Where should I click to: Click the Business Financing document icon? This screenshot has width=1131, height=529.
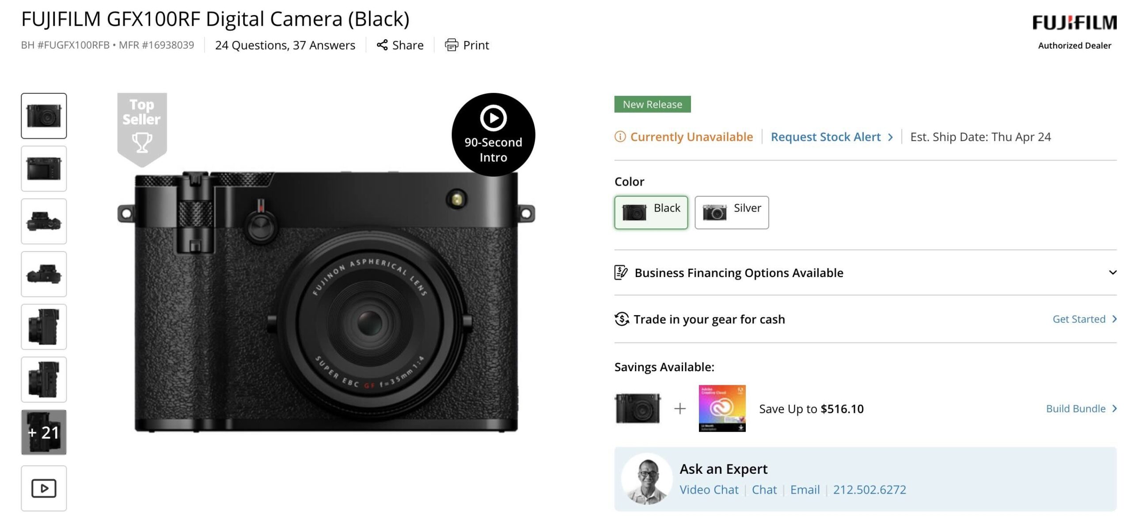click(x=620, y=273)
